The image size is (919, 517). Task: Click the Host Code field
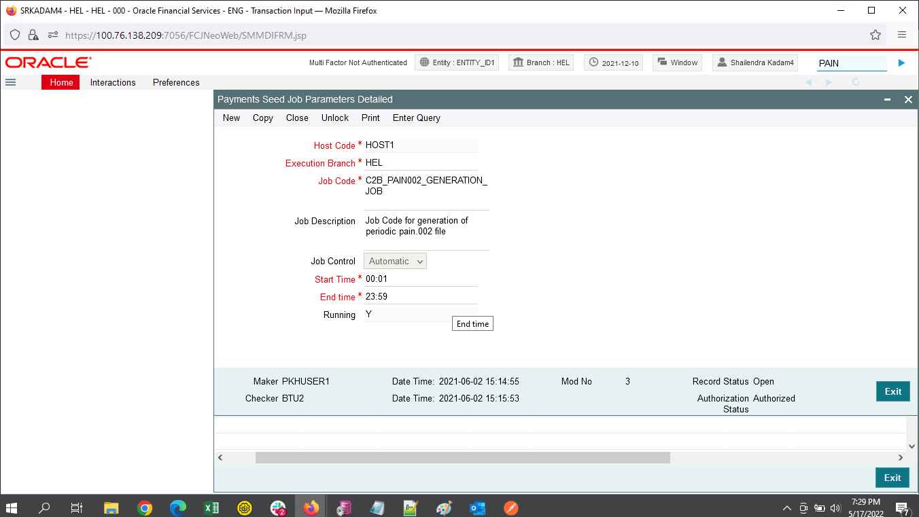(x=421, y=145)
